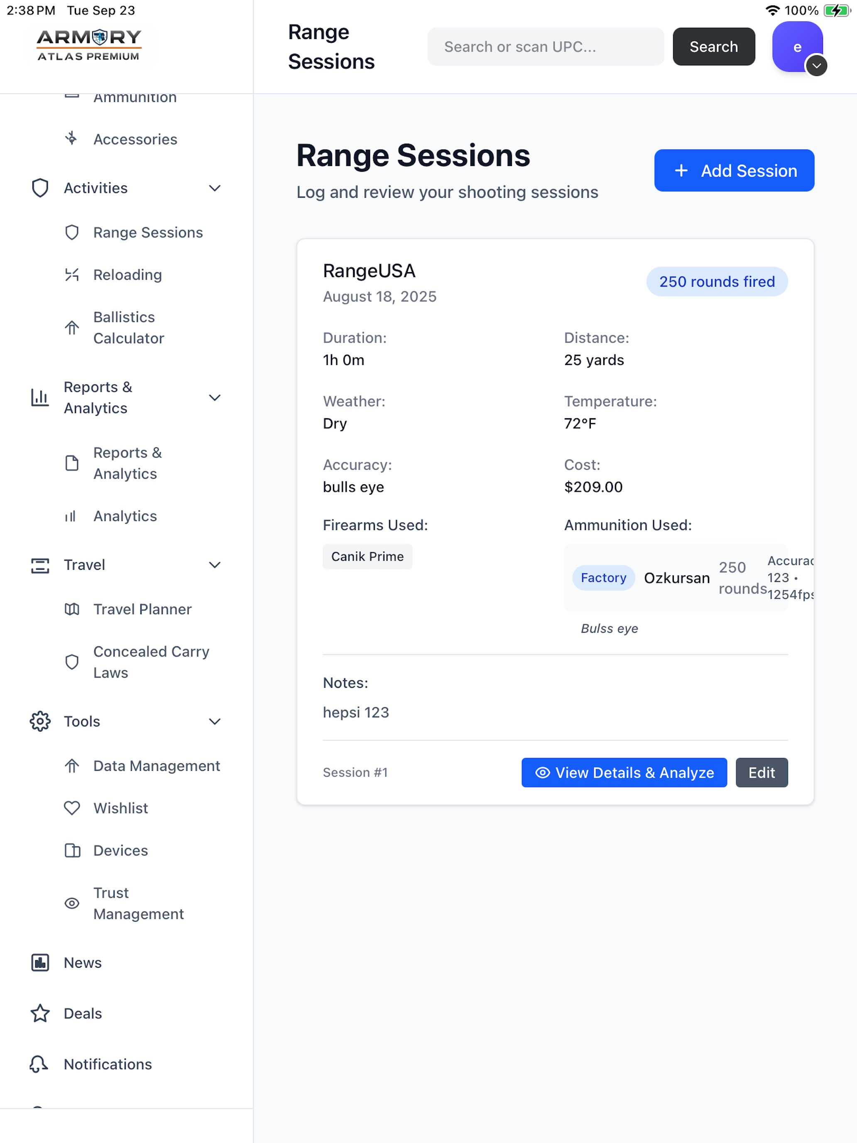Viewport: 857px width, 1143px height.
Task: Click the Travel section icon
Action: click(x=40, y=565)
